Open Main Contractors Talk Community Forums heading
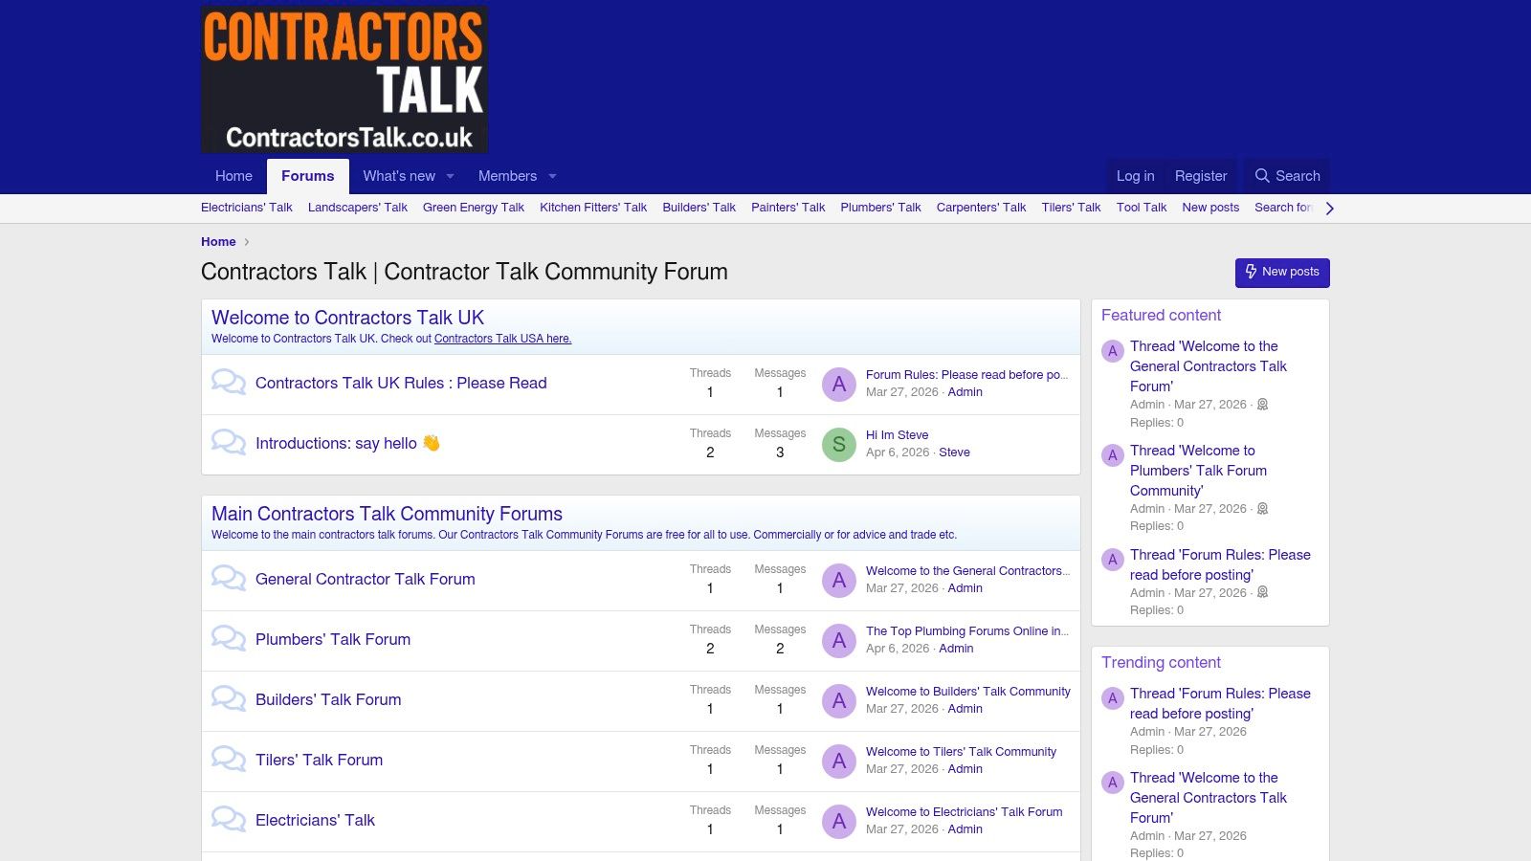The width and height of the screenshot is (1531, 861). 387,514
